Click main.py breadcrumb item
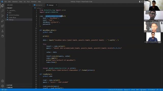Viewport: 163px width, 91px height. (x=38, y=8)
